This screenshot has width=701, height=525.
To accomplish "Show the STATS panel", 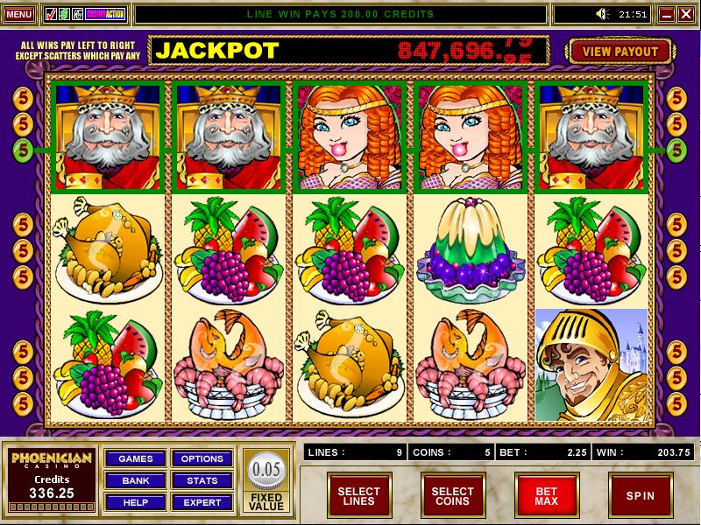I will pyautogui.click(x=202, y=480).
